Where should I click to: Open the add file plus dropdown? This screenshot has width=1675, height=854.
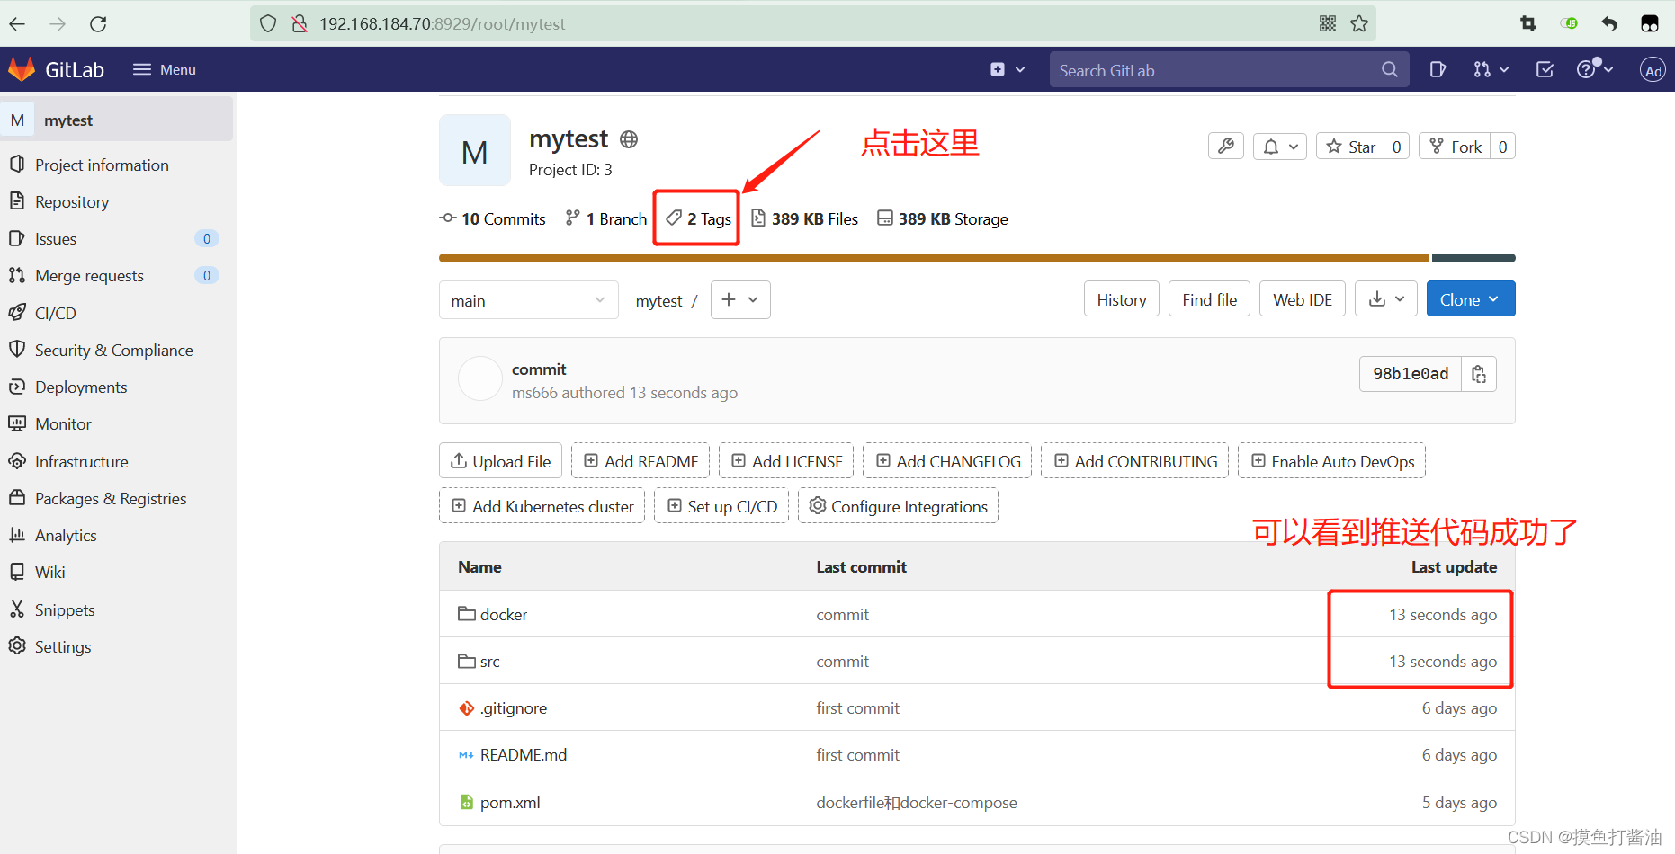(740, 299)
